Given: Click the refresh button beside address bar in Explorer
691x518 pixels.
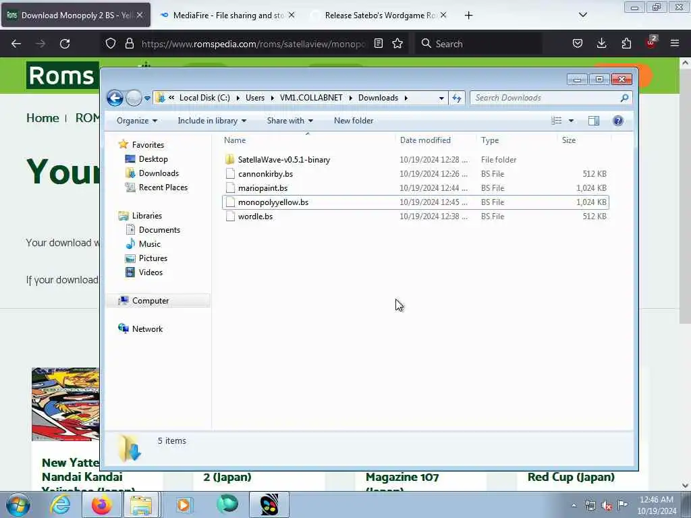Looking at the screenshot, I should tap(457, 98).
